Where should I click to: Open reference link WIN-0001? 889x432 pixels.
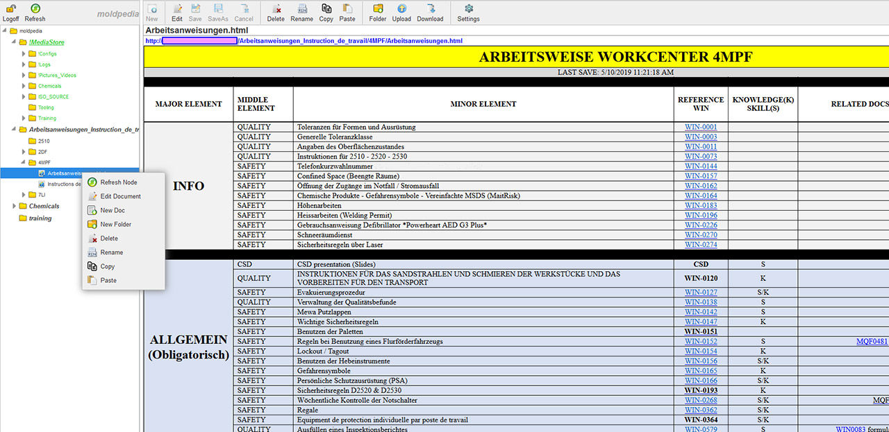[701, 127]
